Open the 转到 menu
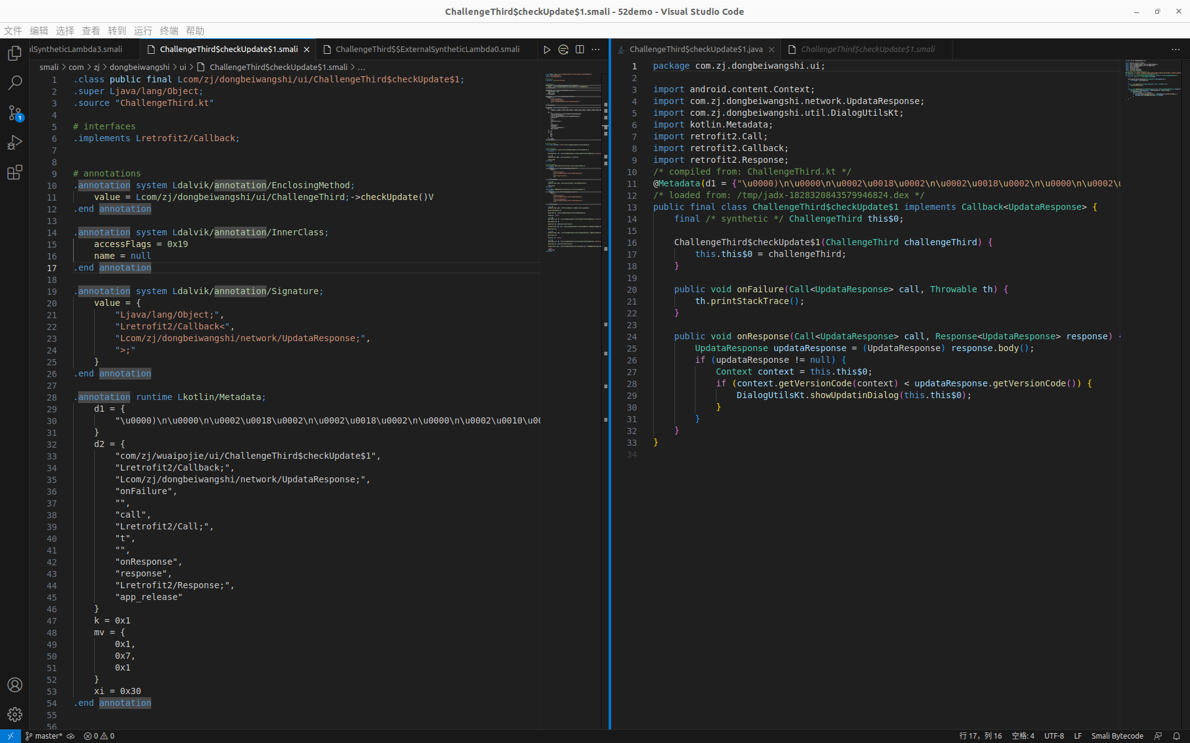Viewport: 1190px width, 743px height. (117, 31)
